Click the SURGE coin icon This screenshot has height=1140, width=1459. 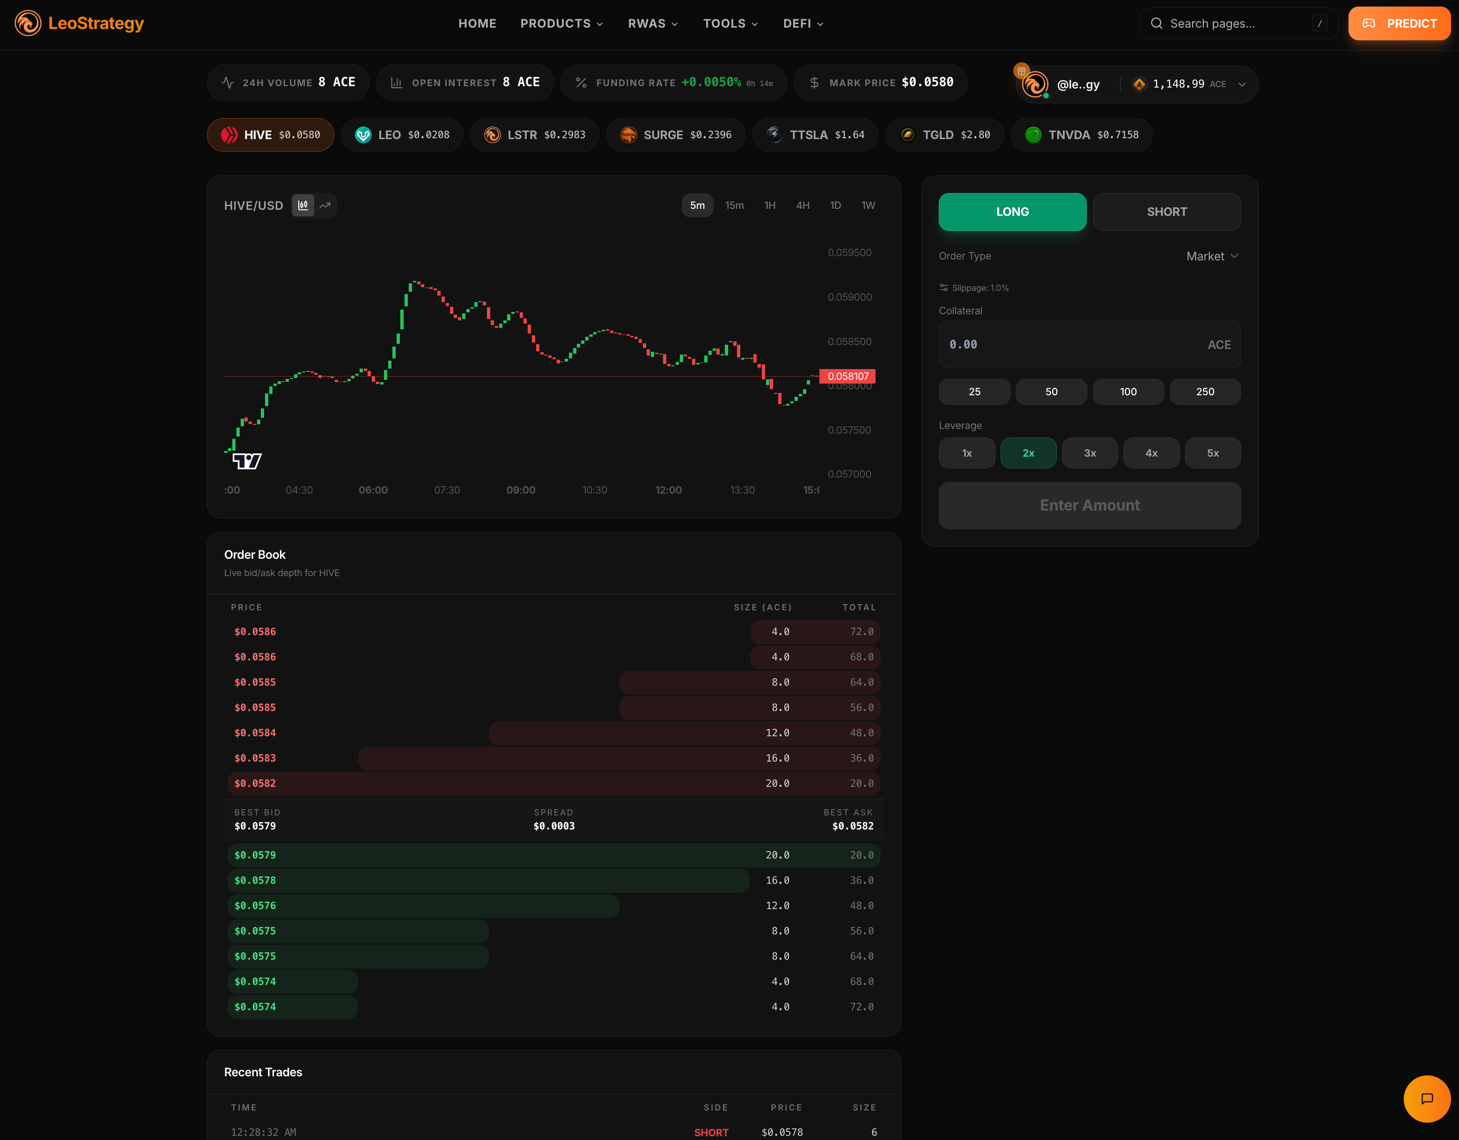point(629,135)
